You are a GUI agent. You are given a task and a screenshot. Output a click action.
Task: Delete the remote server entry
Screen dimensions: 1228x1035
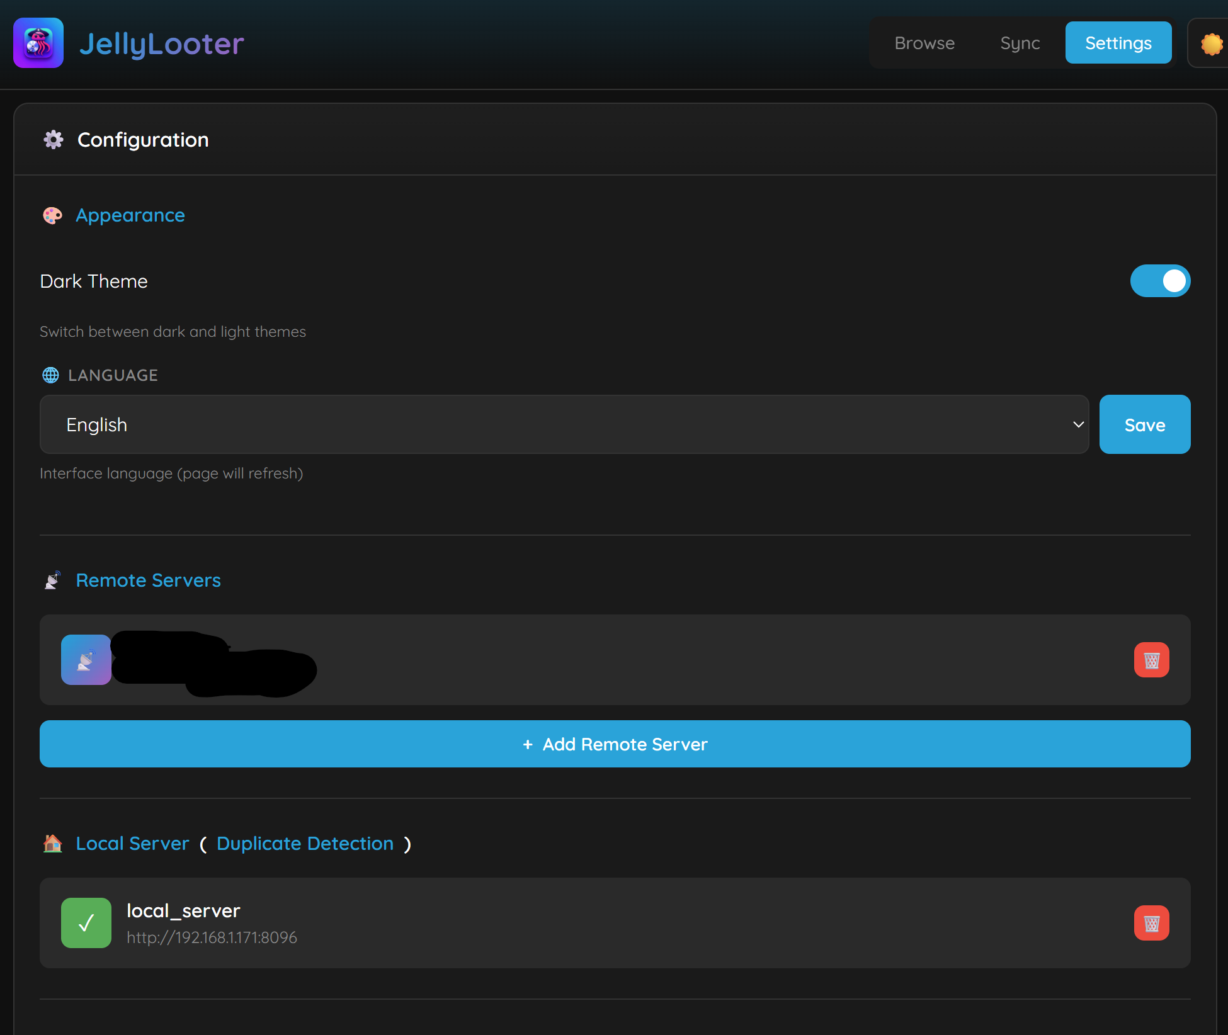click(1151, 660)
